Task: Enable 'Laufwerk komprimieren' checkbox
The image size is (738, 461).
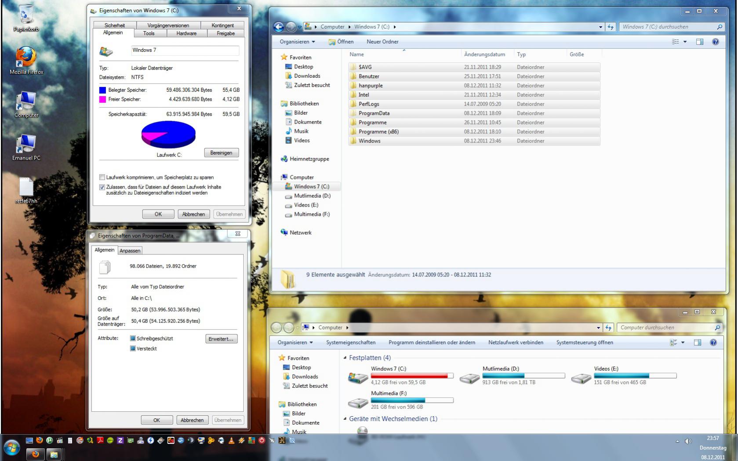Action: 102,178
